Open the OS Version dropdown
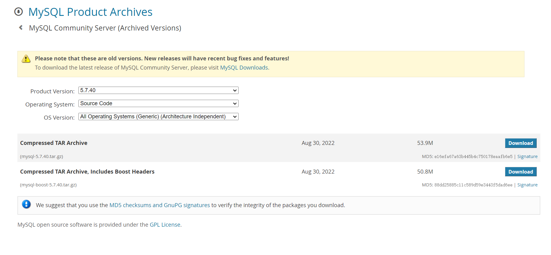Screen dimensions: 551x255 (x=158, y=117)
